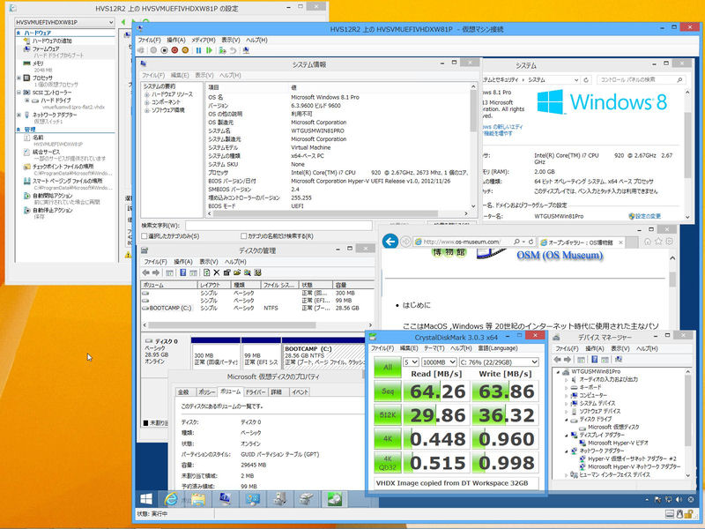This screenshot has height=529, width=705.
Task: Click the System Information horizontal scrollbar
Action: click(338, 213)
